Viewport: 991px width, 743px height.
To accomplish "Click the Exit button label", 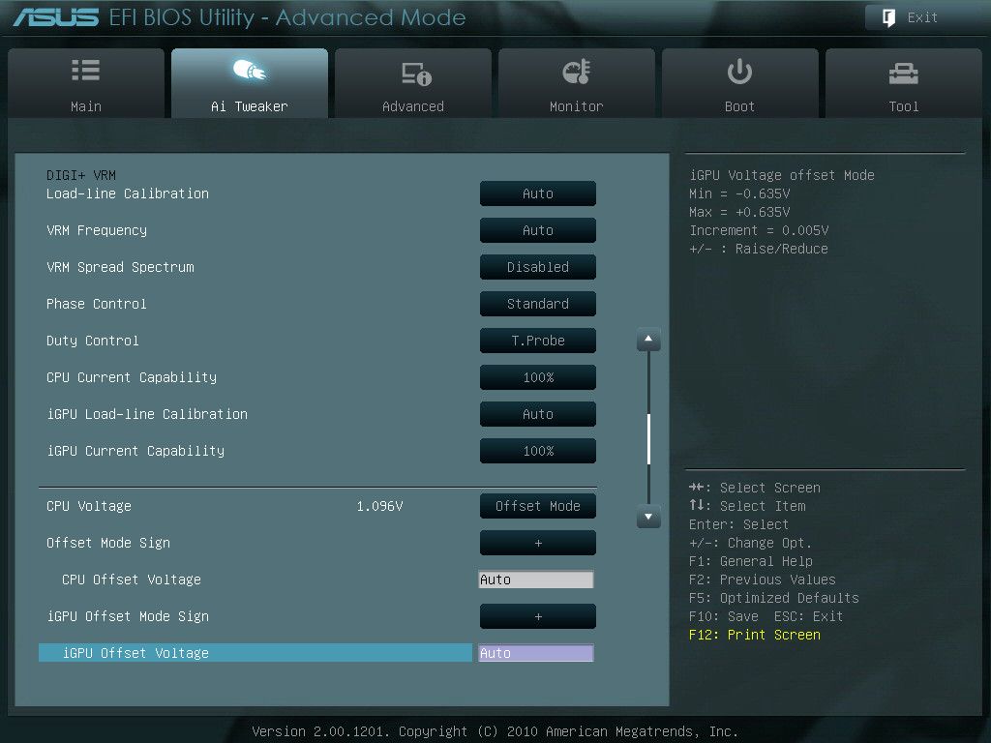I will click(922, 17).
